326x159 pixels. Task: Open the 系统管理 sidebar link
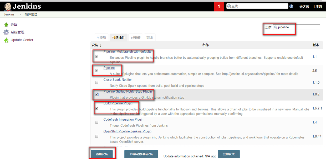17,32
